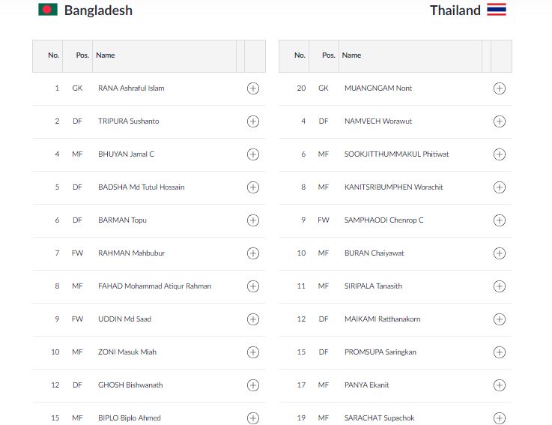Click the Bangladesh team heading

pos(98,10)
